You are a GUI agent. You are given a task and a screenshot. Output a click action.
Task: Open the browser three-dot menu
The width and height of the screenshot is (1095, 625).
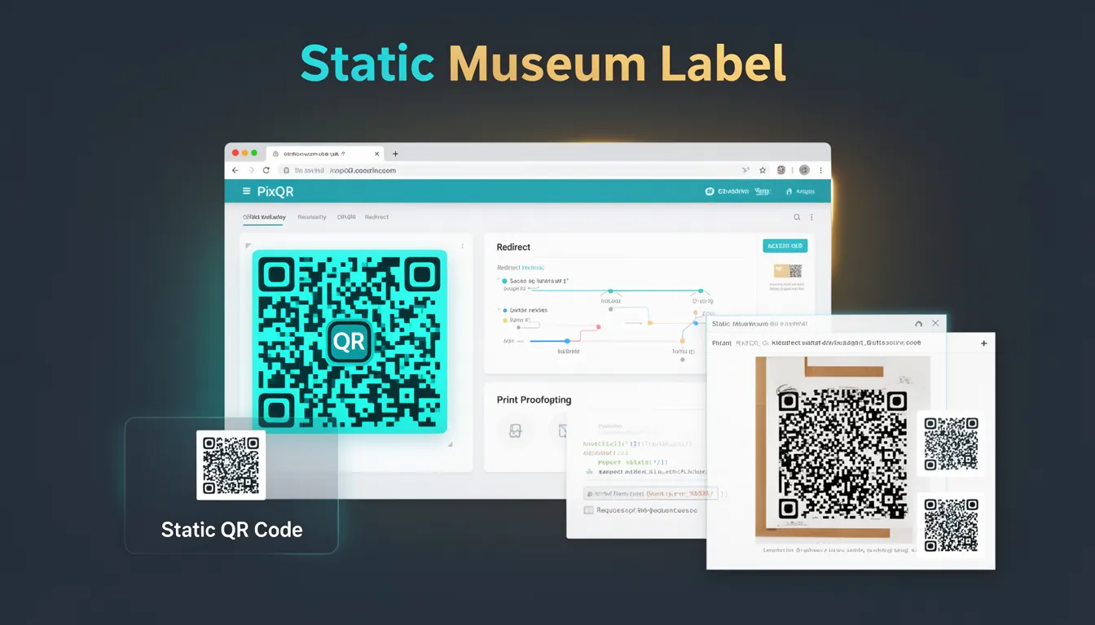820,170
